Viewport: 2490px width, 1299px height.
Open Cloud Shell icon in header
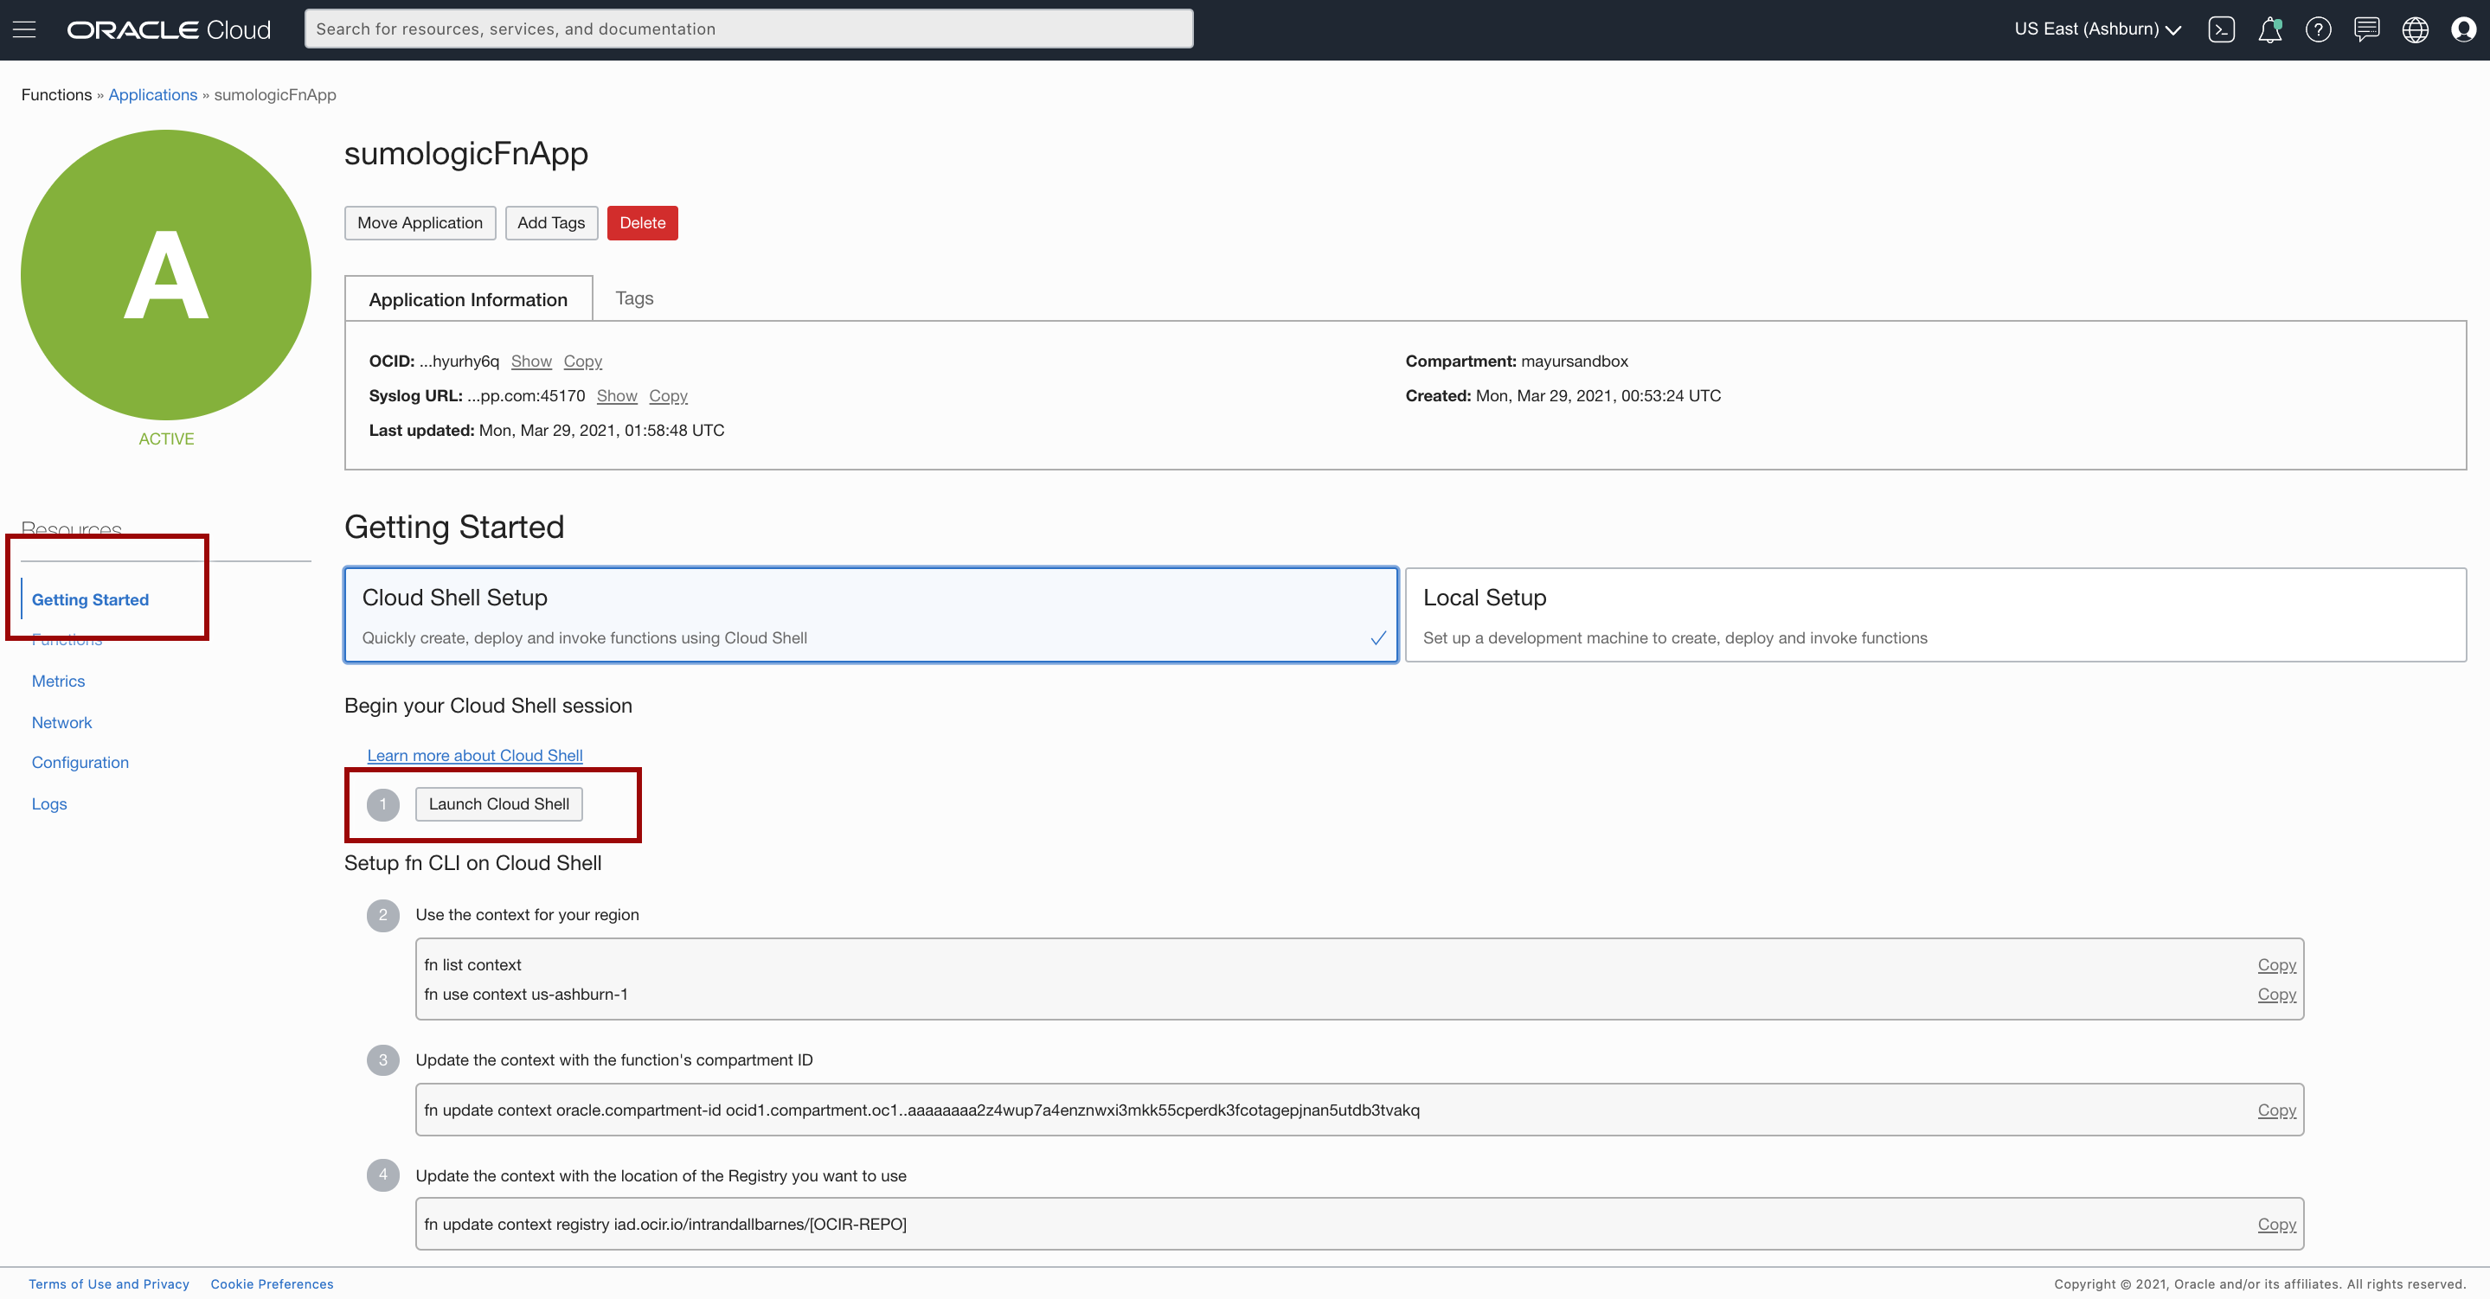click(x=2221, y=29)
